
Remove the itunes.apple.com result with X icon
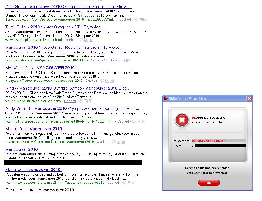[145, 19]
